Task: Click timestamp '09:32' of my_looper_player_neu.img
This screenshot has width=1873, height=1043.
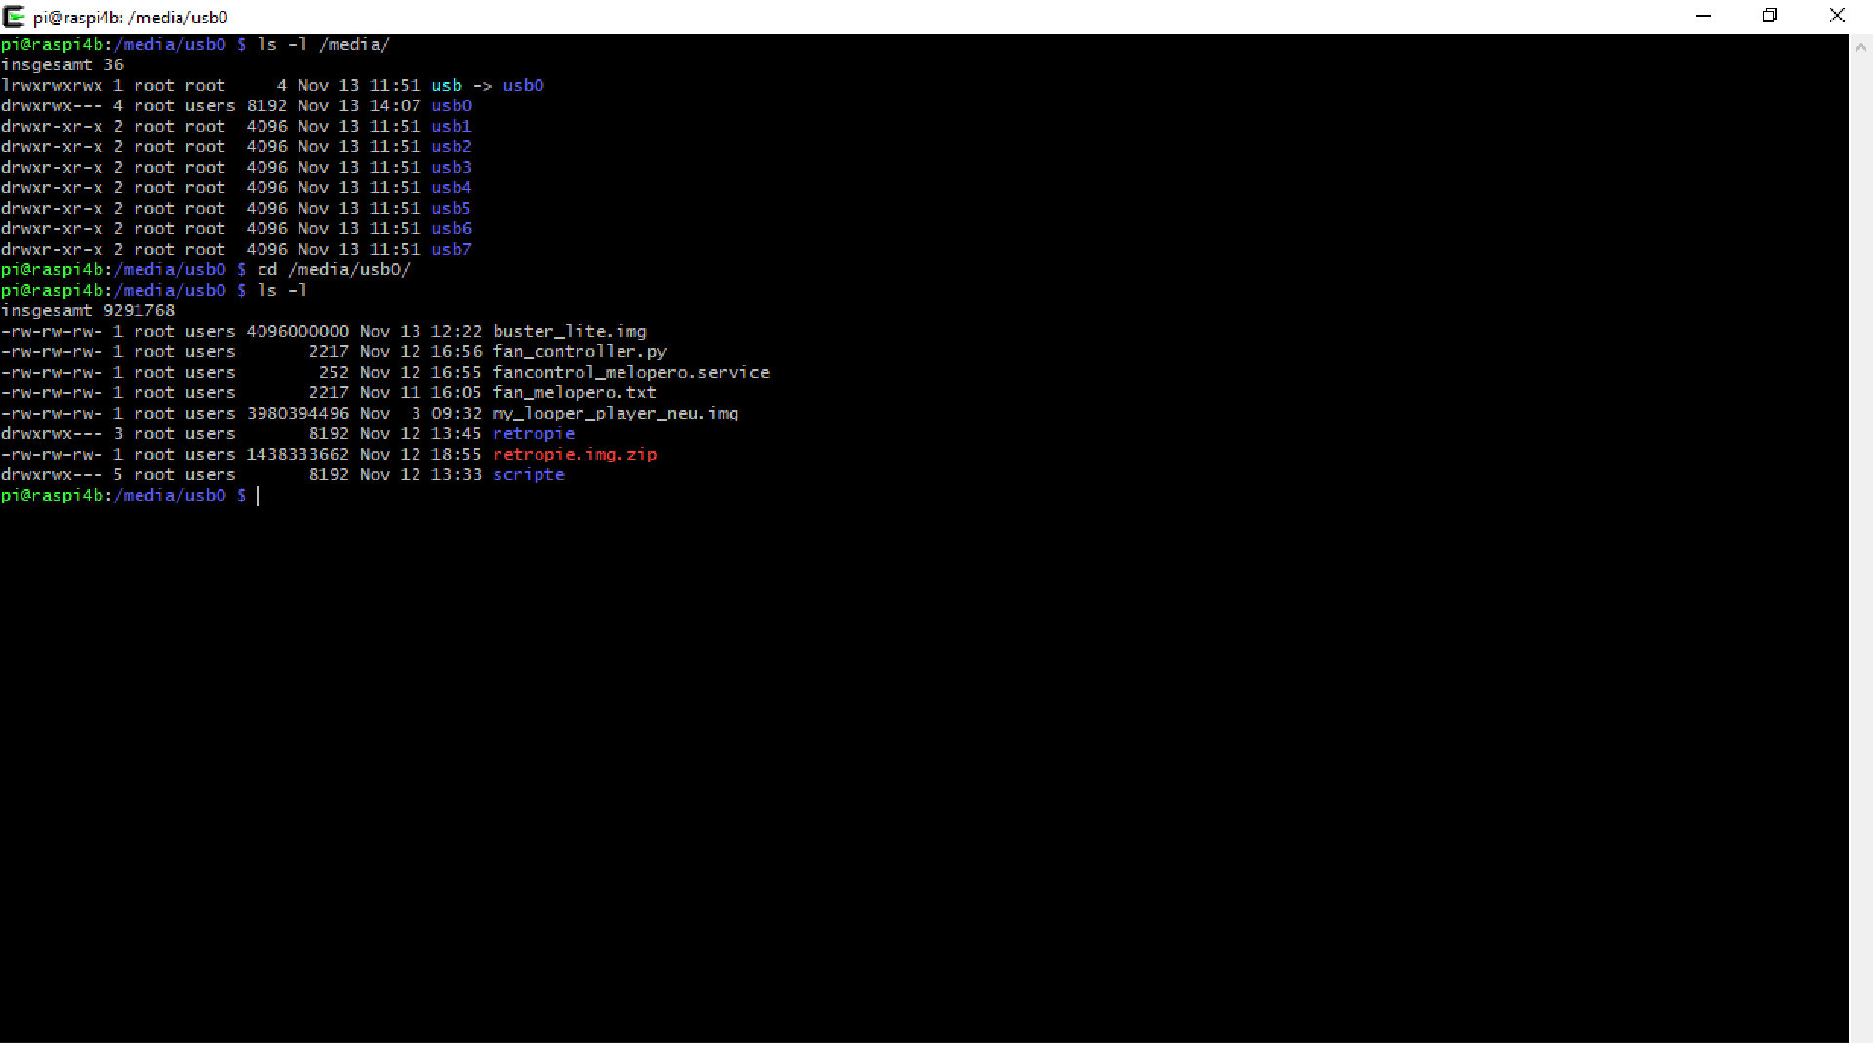Action: tap(457, 414)
